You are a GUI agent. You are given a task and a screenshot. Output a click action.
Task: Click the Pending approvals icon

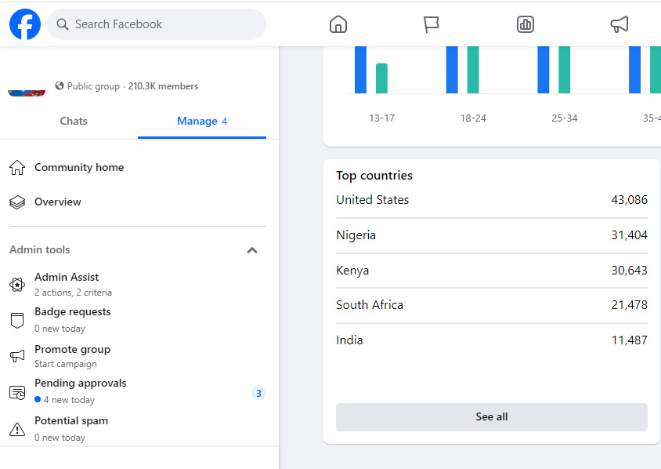pyautogui.click(x=17, y=393)
